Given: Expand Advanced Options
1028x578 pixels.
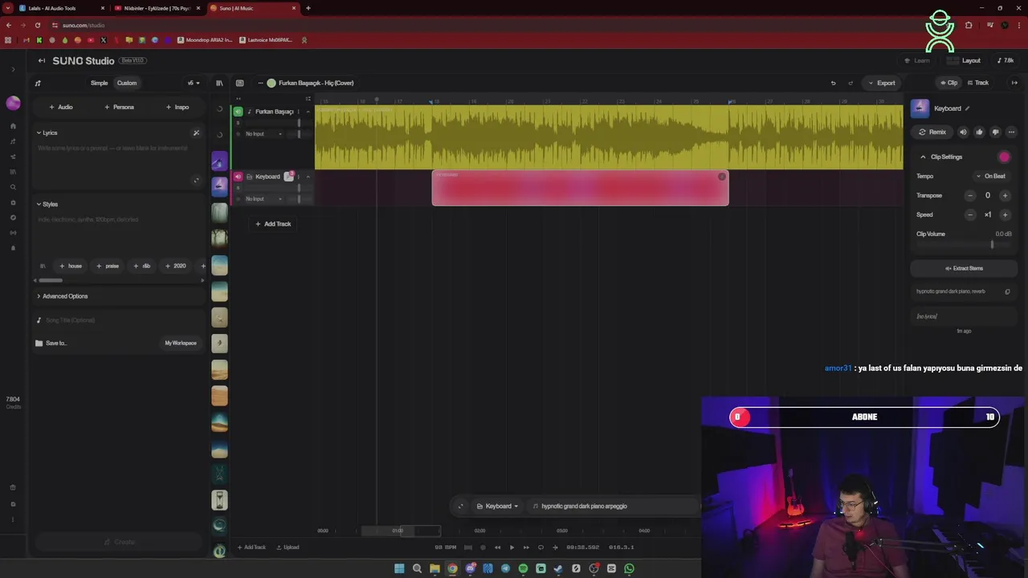Looking at the screenshot, I should pos(63,296).
